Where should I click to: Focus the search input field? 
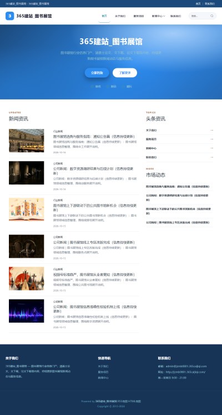coord(200,16)
